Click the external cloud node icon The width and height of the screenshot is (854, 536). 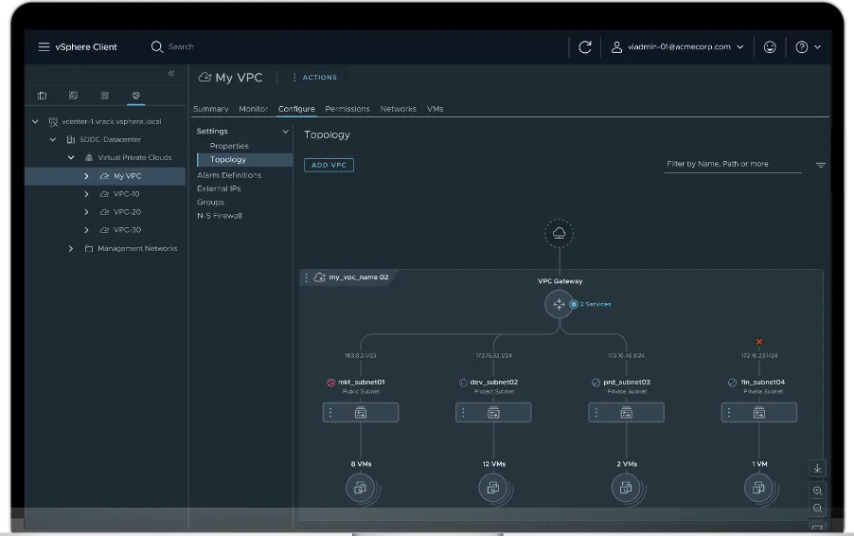pyautogui.click(x=559, y=233)
